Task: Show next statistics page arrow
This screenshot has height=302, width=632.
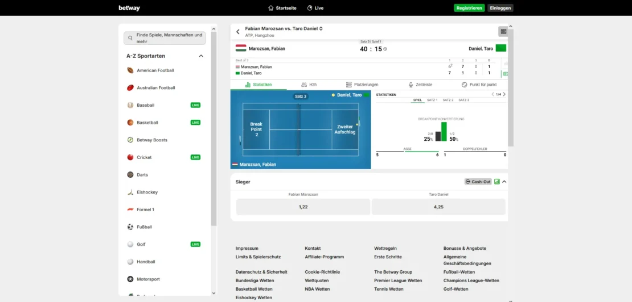Action: click(x=504, y=94)
